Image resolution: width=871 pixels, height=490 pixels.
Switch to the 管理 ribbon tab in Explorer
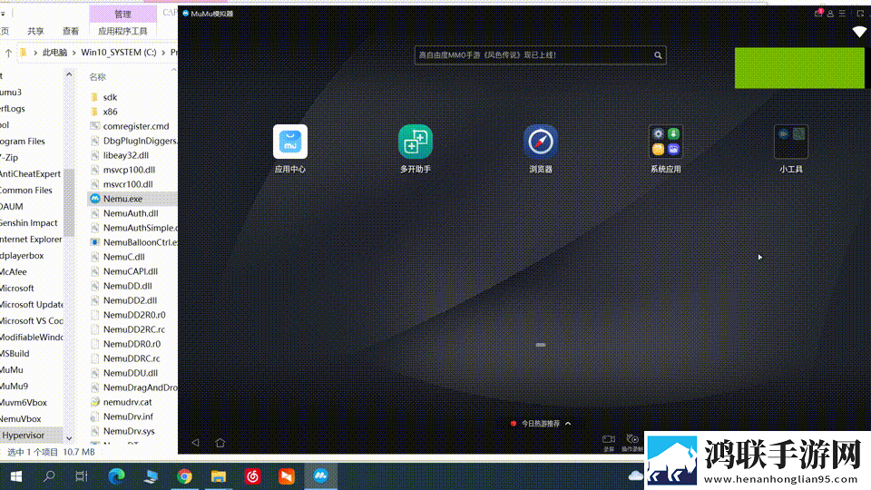[122, 14]
